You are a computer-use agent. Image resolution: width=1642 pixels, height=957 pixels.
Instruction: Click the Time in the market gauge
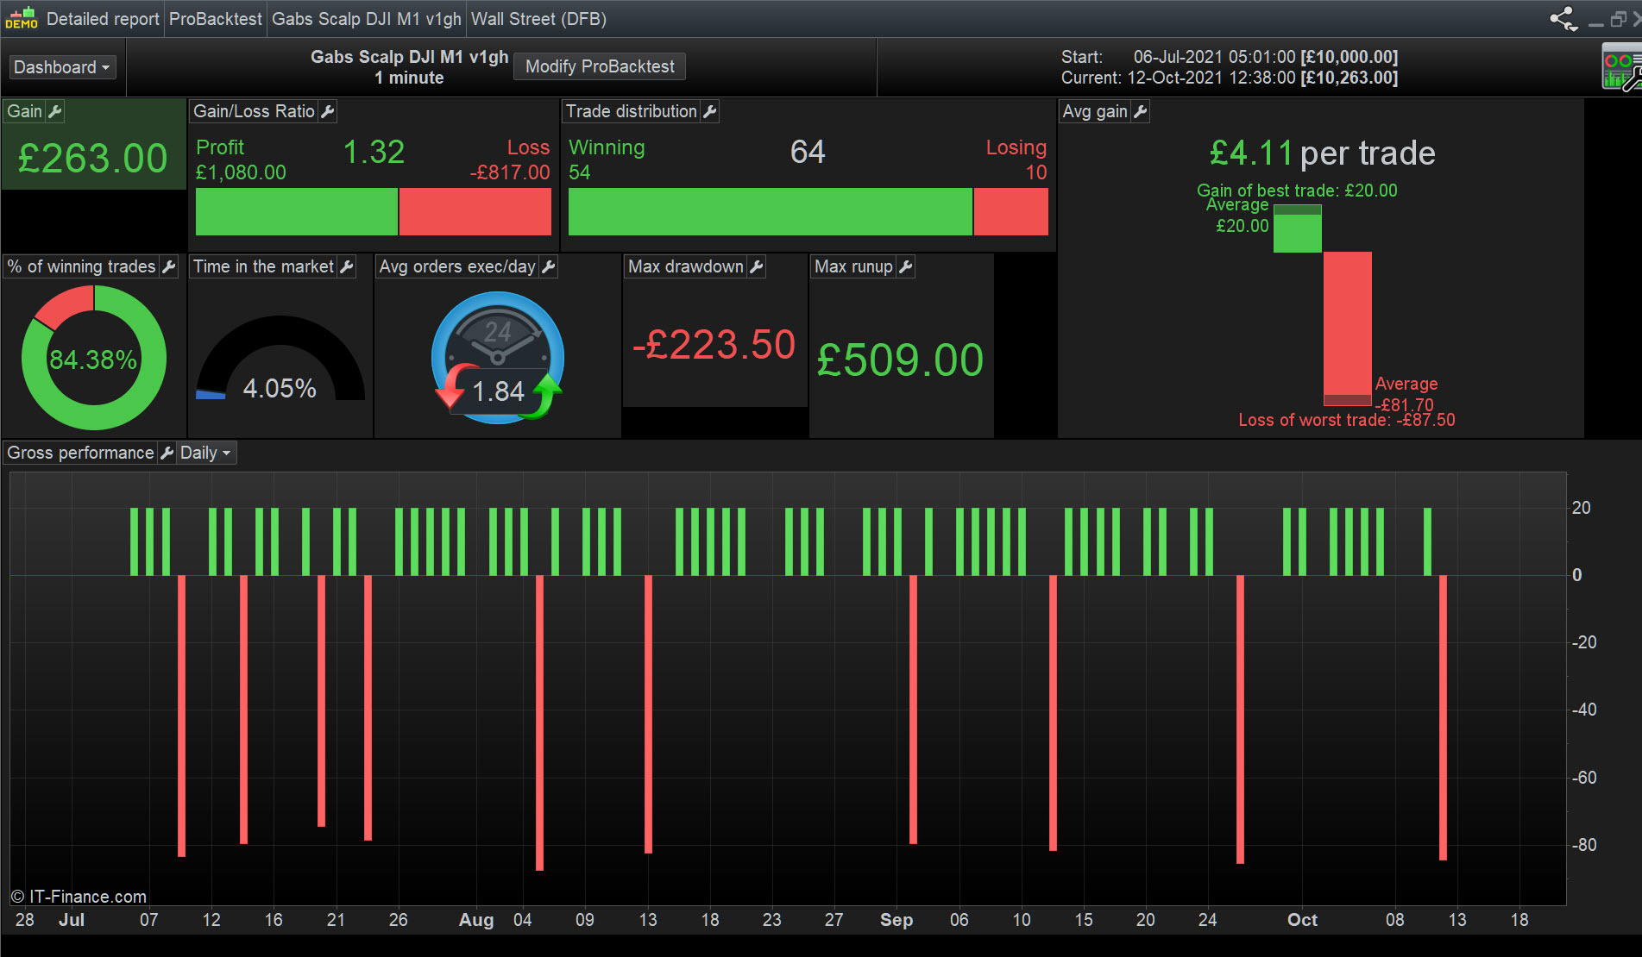280,358
